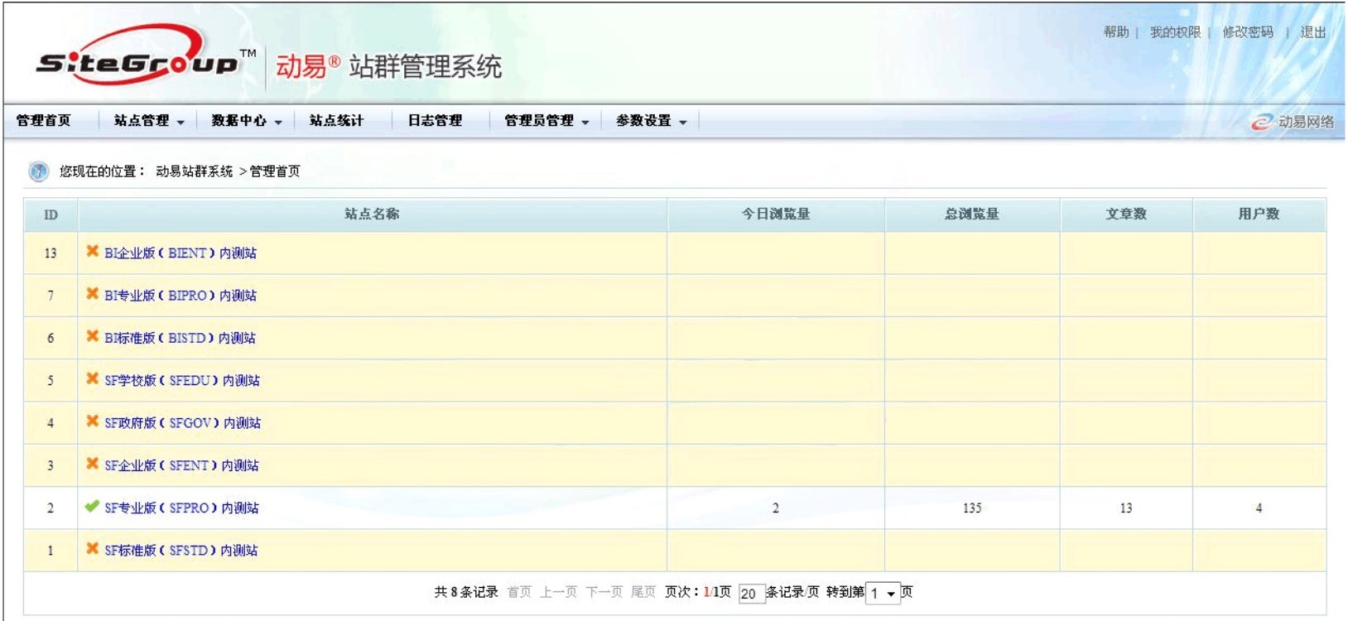Click the green checkmark beside SF专业版 (SFPRO)
The image size is (1348, 621).
click(x=92, y=506)
